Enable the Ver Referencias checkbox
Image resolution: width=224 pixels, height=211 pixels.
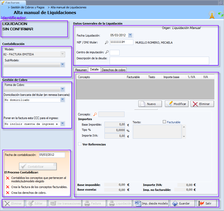pyautogui.click(x=80, y=144)
